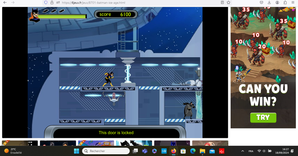This screenshot has width=298, height=156.
Task: Switch to the Firefox taskbar icon
Action: click(173, 151)
